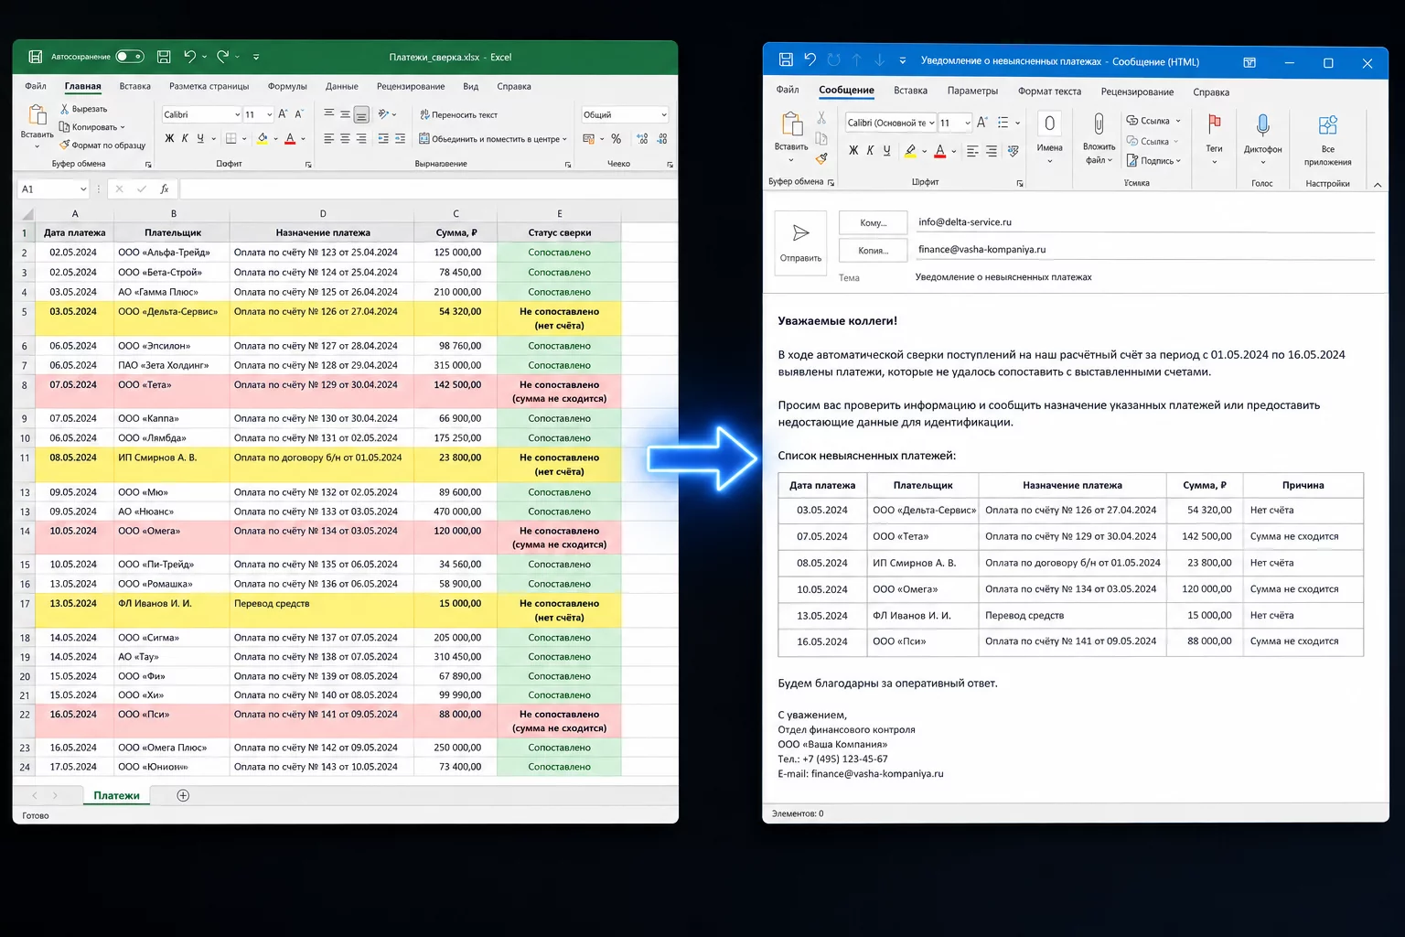Decrease font size in Excel ribbon
This screenshot has height=937, width=1405.
pyautogui.click(x=298, y=114)
